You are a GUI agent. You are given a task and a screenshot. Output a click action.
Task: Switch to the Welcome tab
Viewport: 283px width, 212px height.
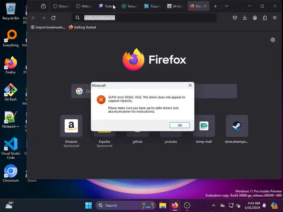84,6
